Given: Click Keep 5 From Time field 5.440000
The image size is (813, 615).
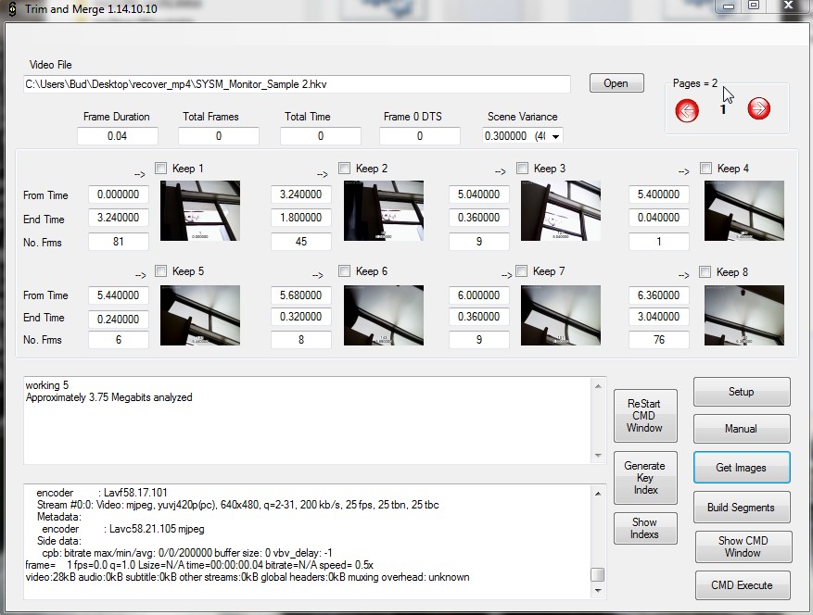Looking at the screenshot, I should 119,295.
